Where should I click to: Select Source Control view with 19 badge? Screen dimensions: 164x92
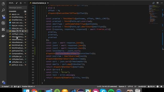pyautogui.click(x=3, y=16)
